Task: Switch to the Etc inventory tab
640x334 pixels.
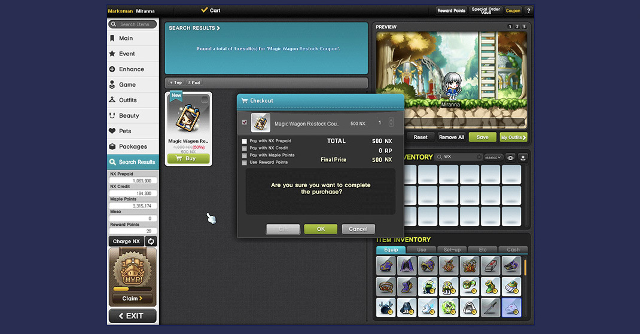Action: (x=483, y=250)
